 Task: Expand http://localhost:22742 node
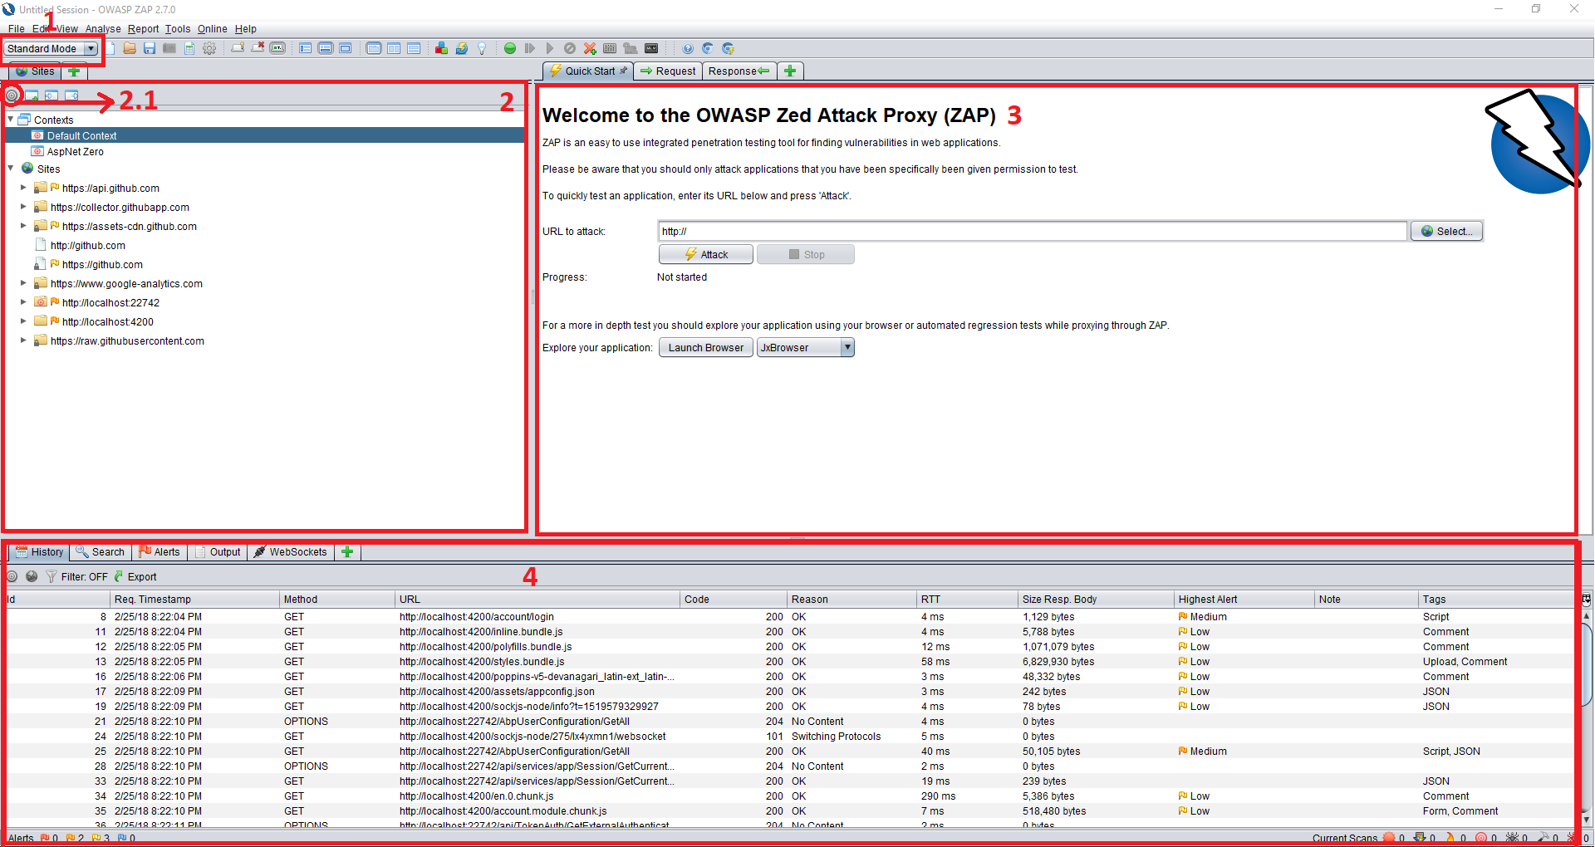click(x=23, y=302)
